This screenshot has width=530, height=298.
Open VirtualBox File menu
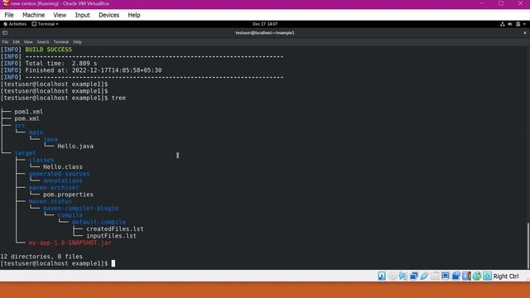[x=9, y=15]
